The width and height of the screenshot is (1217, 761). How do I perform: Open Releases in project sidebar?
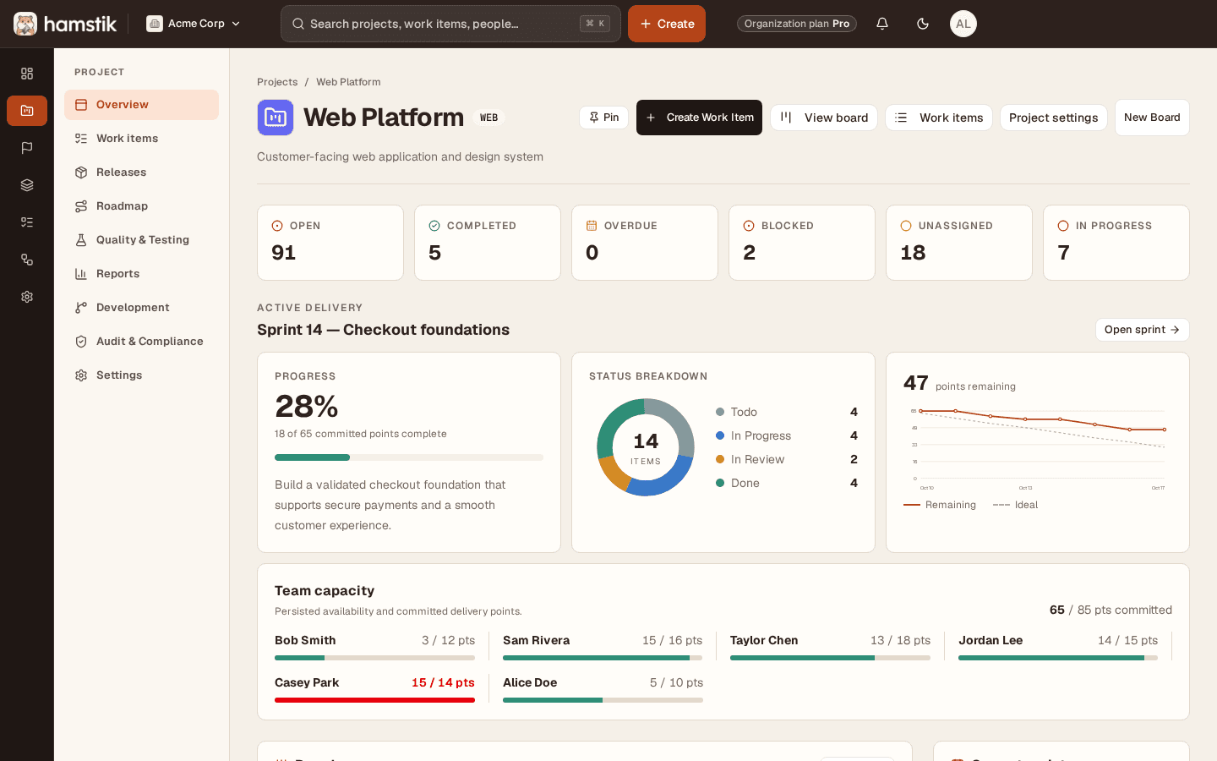[141, 172]
